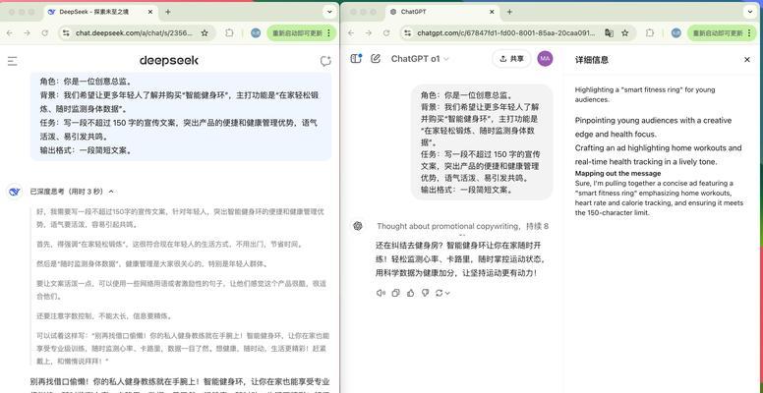Open extensions in the ChatGPT browser window

click(x=650, y=33)
